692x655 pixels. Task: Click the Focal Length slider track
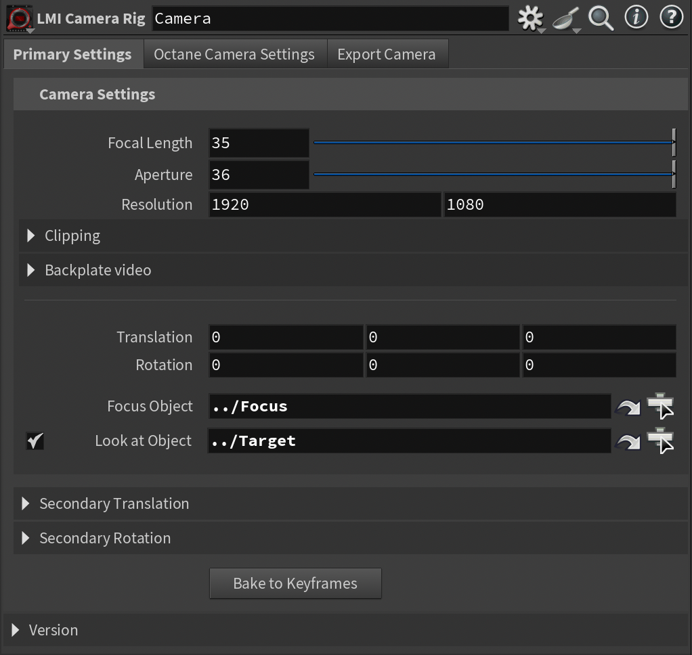492,143
